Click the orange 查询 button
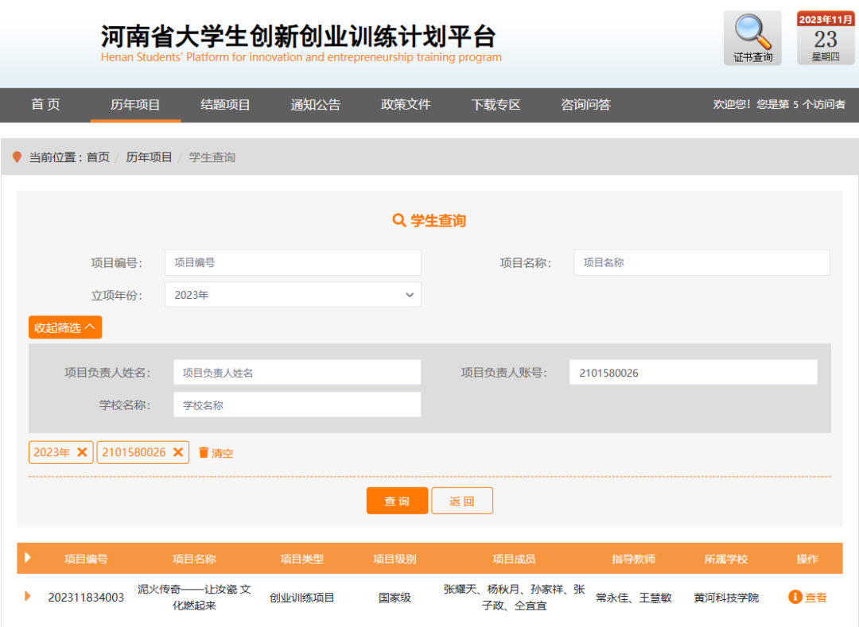This screenshot has height=627, width=859. 397,501
